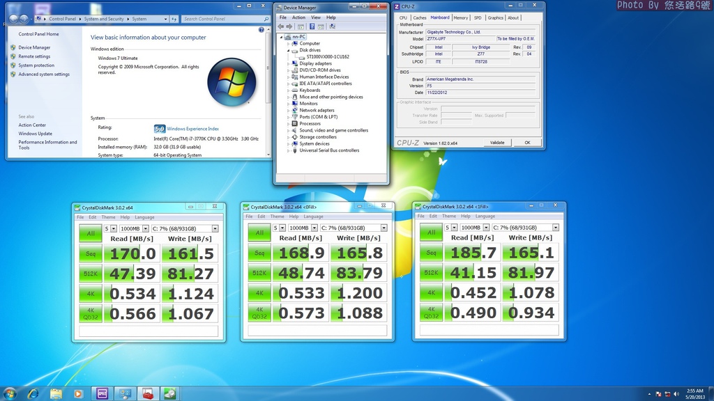Open drive C: dropdown in CrystalDiskMark <1Fill> window
This screenshot has width=714, height=401.
(556, 228)
